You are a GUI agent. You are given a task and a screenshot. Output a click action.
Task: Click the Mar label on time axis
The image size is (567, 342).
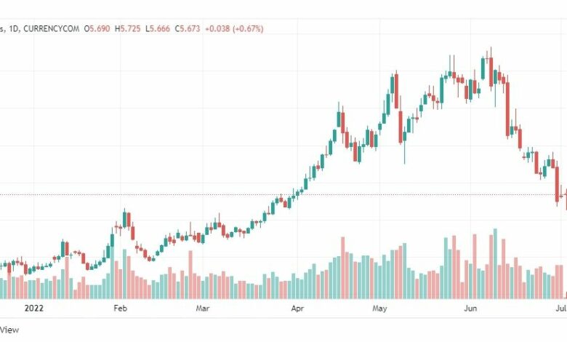203,309
